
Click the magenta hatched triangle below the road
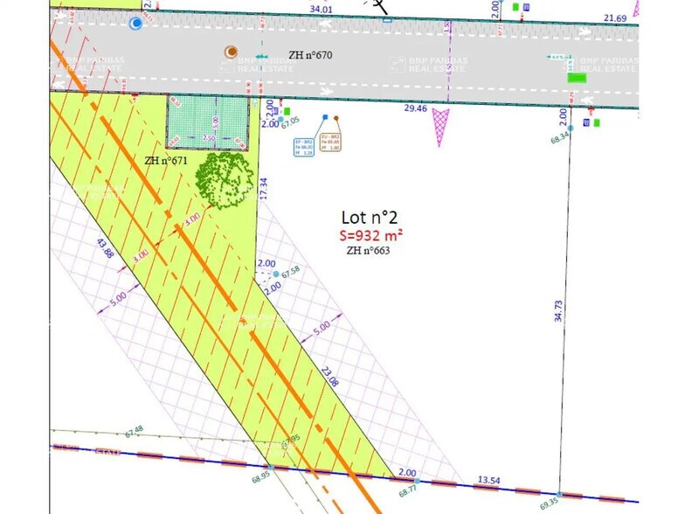tap(441, 122)
